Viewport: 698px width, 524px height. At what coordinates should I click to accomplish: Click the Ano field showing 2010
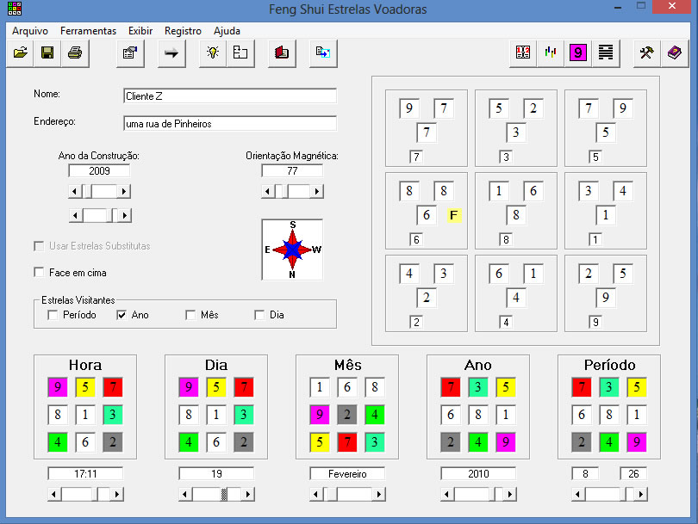(x=478, y=474)
